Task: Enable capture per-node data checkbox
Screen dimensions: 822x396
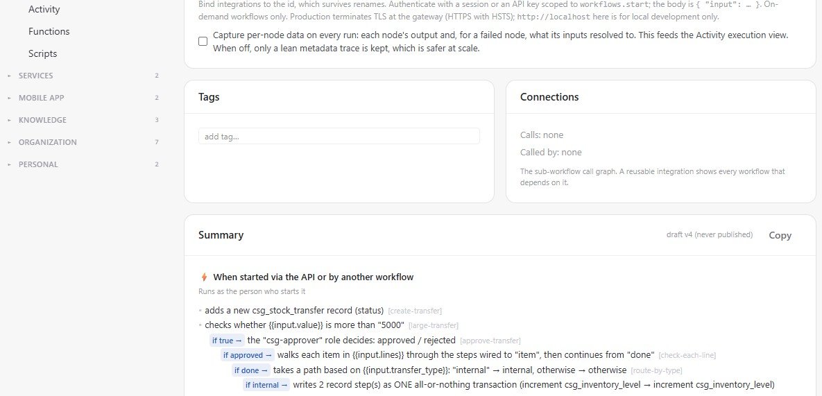Action: click(203, 42)
